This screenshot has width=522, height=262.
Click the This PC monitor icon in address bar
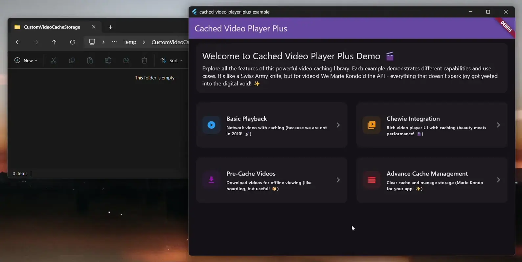92,42
